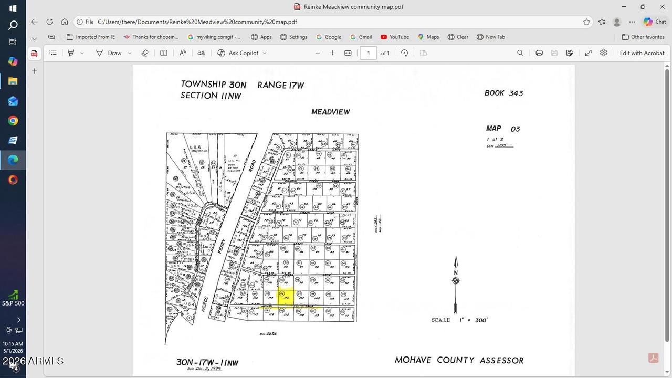Enter full screen PDF view
This screenshot has width=672, height=378.
click(x=589, y=53)
